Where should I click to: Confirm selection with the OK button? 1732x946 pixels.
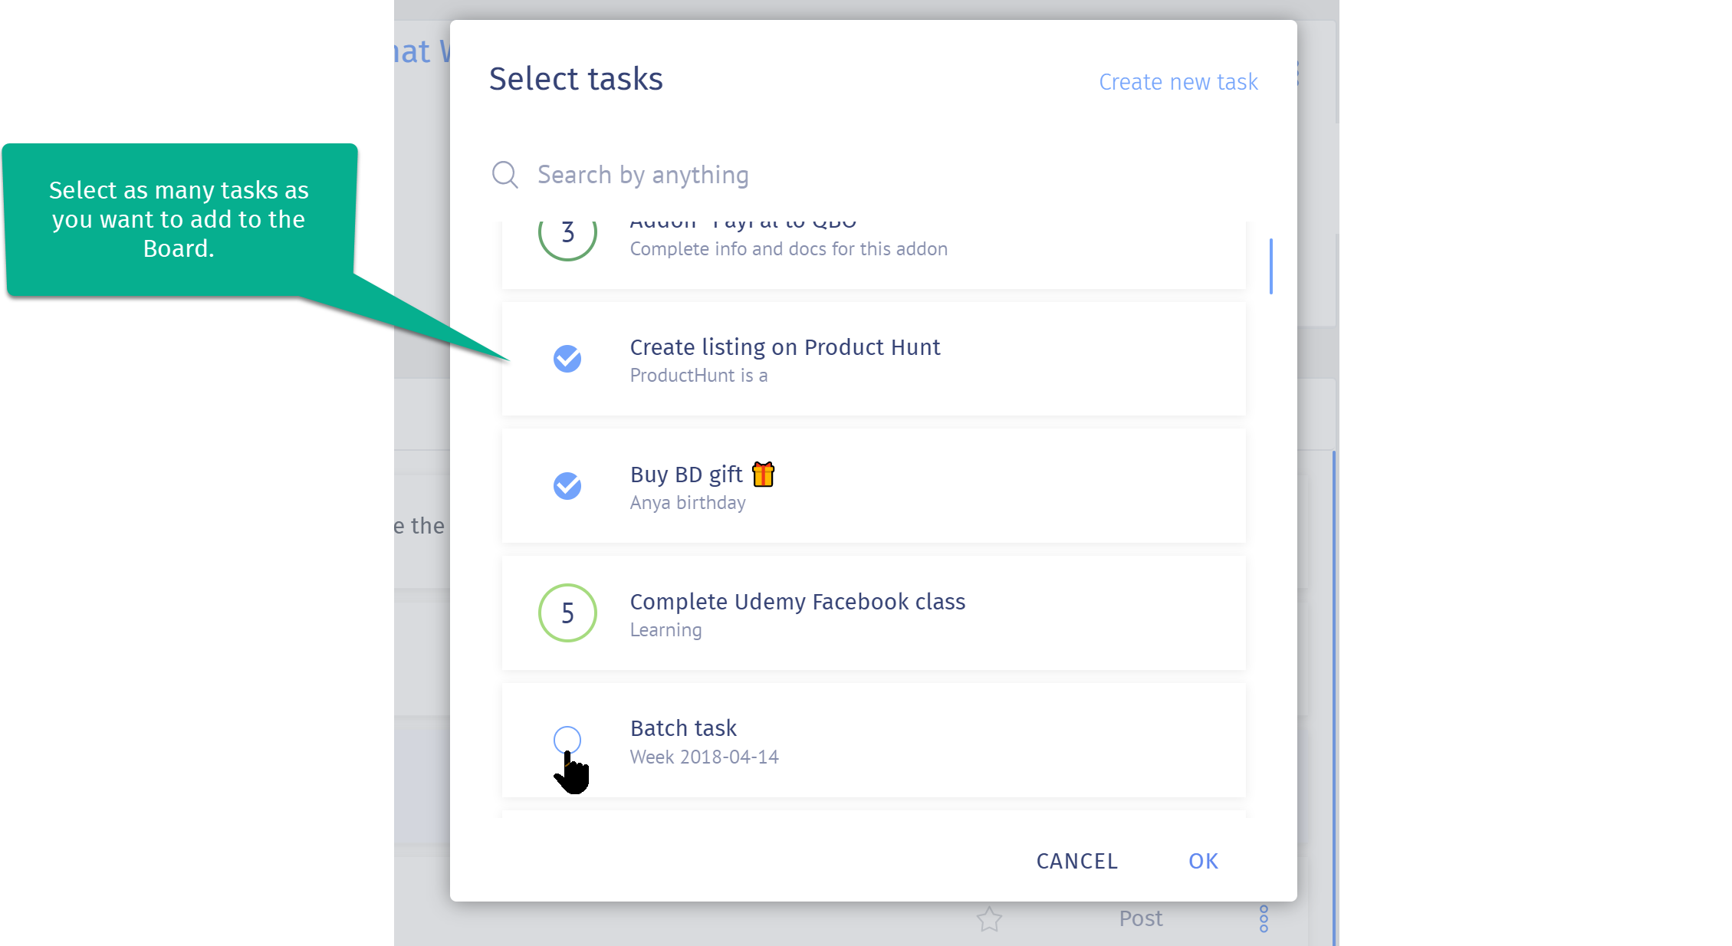pos(1204,861)
